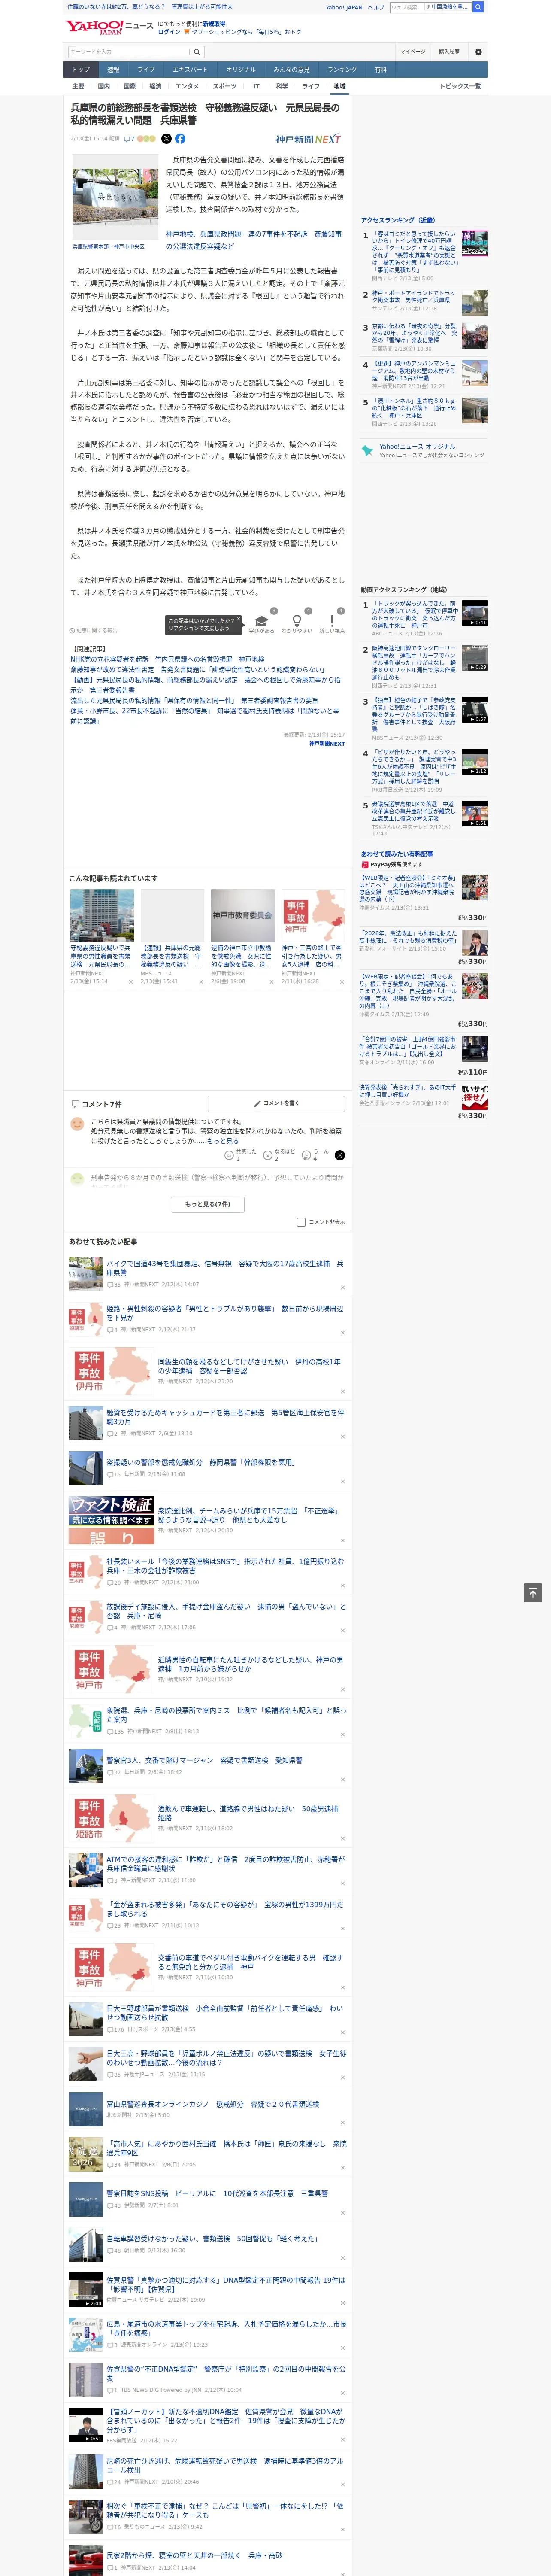The width and height of the screenshot is (551, 2576).
Task: Click うーん face reaction on comment
Action: (306, 1155)
